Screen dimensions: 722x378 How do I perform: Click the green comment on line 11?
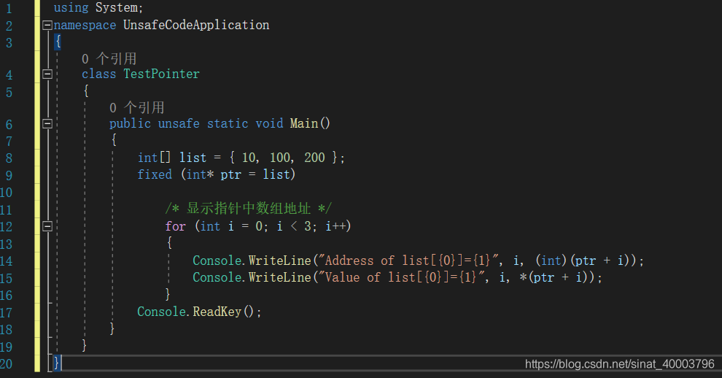coord(248,209)
